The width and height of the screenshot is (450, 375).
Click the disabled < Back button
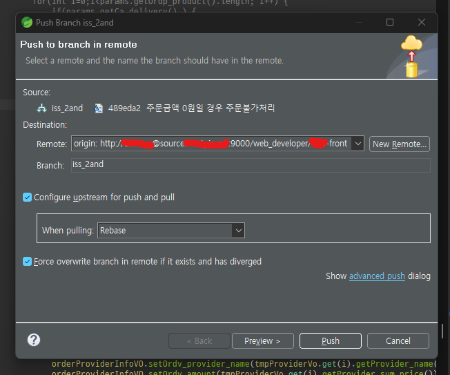(x=199, y=341)
